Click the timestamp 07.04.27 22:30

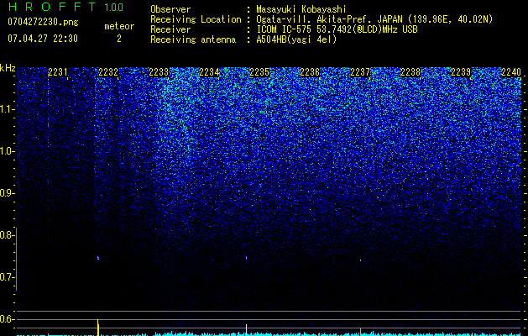point(43,39)
